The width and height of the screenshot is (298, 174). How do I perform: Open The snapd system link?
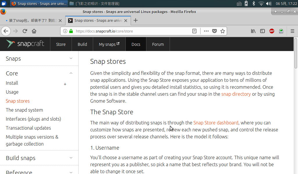click(x=24, y=110)
